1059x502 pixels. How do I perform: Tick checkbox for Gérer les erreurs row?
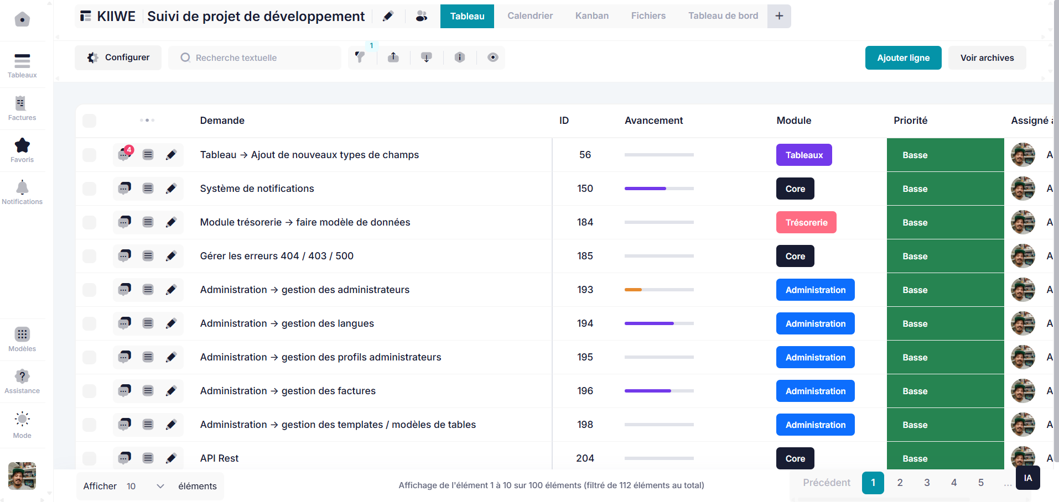[89, 256]
